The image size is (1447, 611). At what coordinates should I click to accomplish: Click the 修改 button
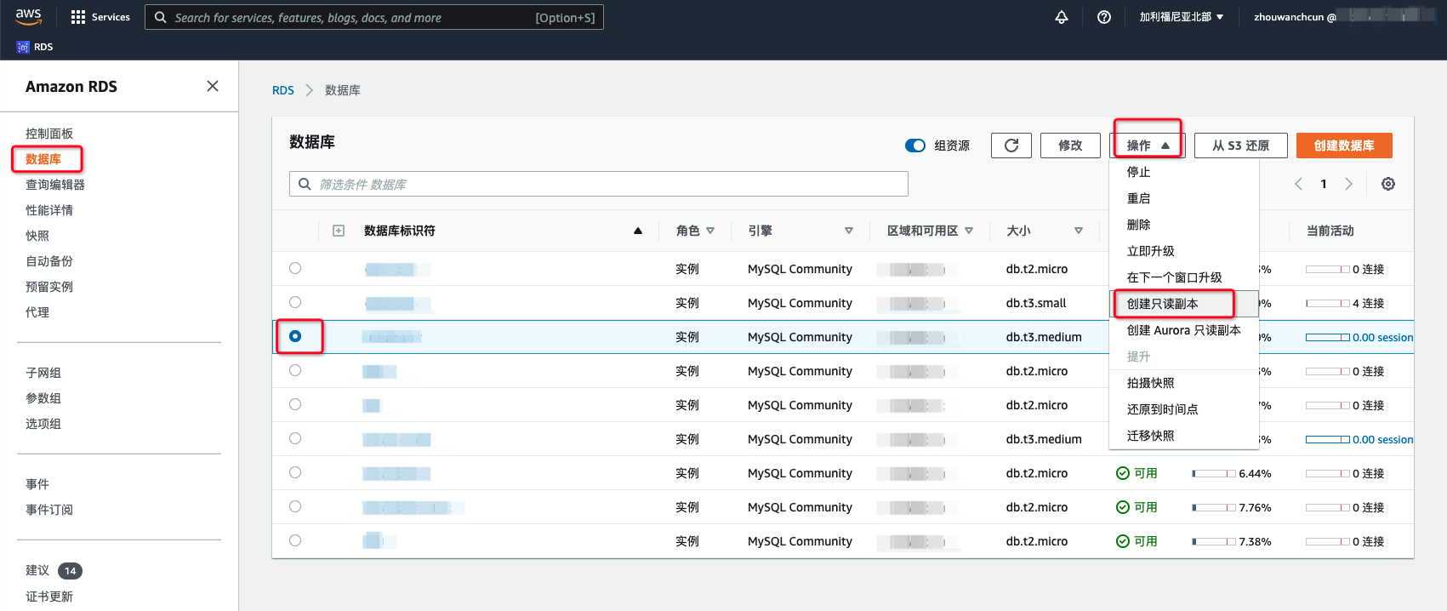click(1070, 146)
